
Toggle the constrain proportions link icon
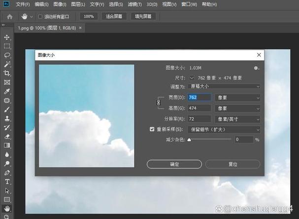159,103
